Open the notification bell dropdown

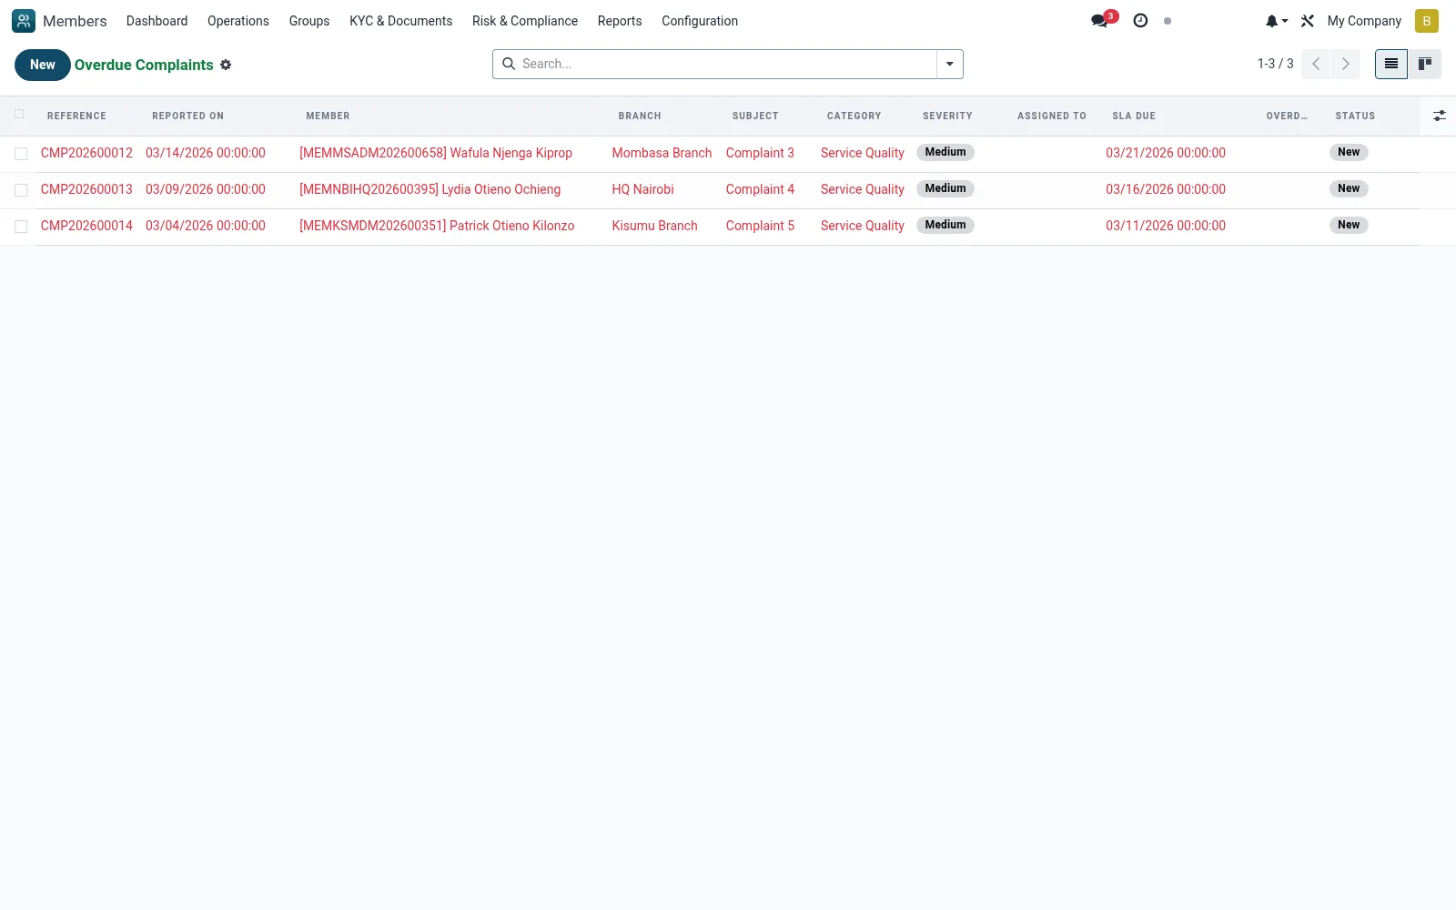[1277, 21]
